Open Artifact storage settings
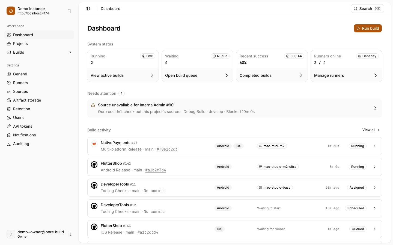The width and height of the screenshot is (393, 245). tap(39, 100)
